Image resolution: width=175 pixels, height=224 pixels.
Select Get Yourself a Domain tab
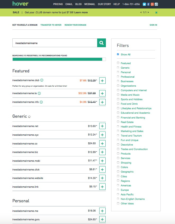tap(25, 25)
